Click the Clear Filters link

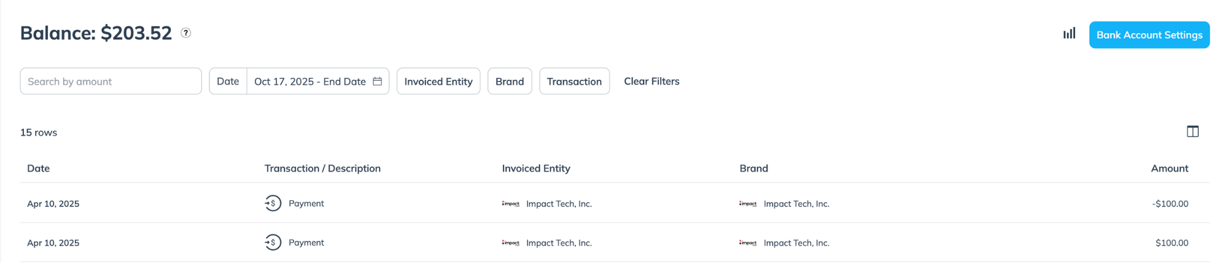[651, 81]
